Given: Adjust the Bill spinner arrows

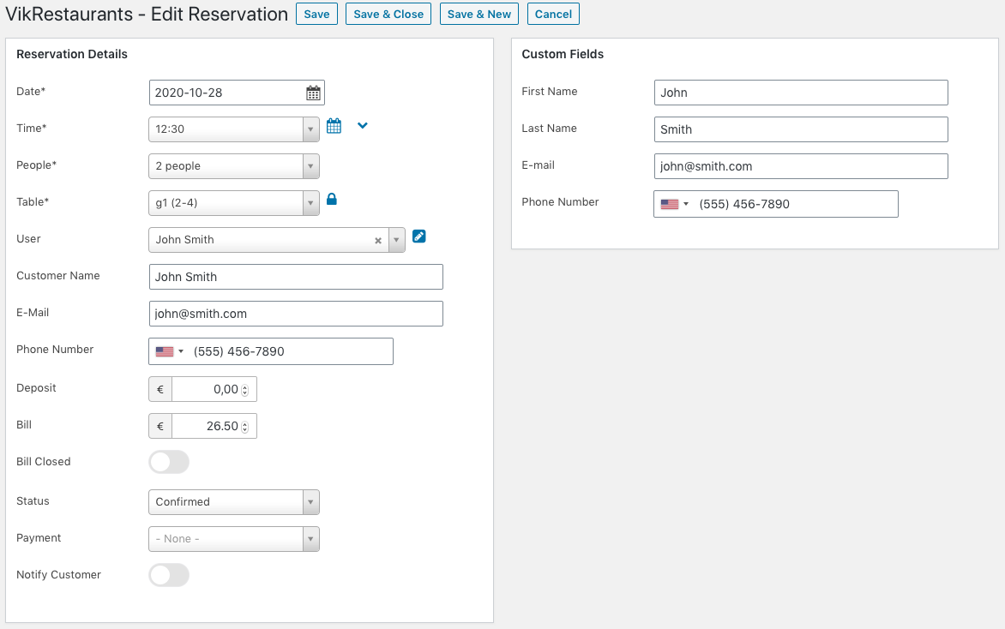Looking at the screenshot, I should pyautogui.click(x=245, y=428).
